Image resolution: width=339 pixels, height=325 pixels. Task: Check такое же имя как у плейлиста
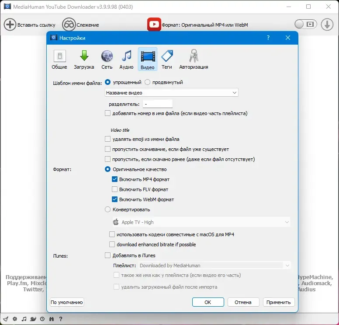[116, 275]
